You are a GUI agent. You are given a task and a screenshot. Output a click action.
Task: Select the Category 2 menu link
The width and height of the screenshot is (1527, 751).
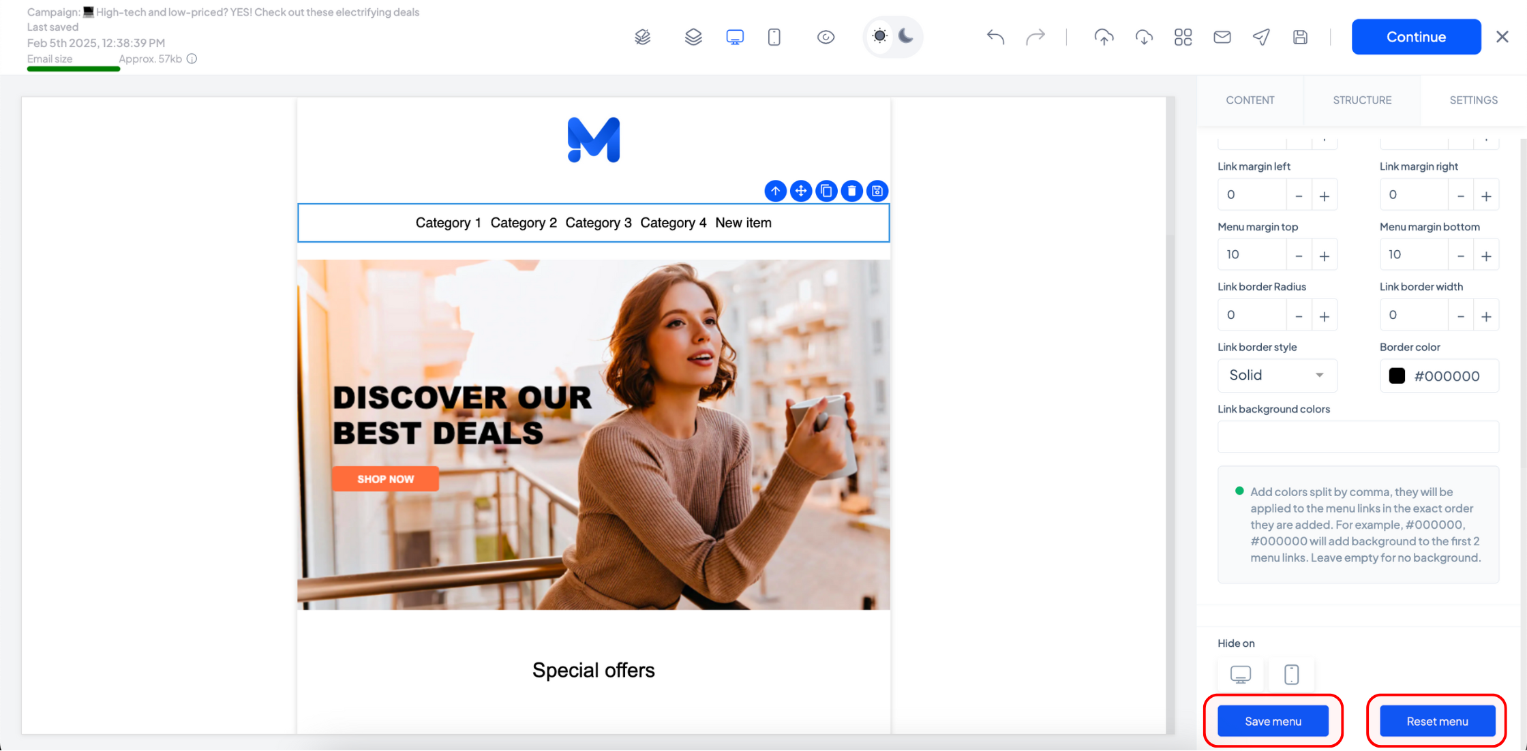[x=524, y=223]
